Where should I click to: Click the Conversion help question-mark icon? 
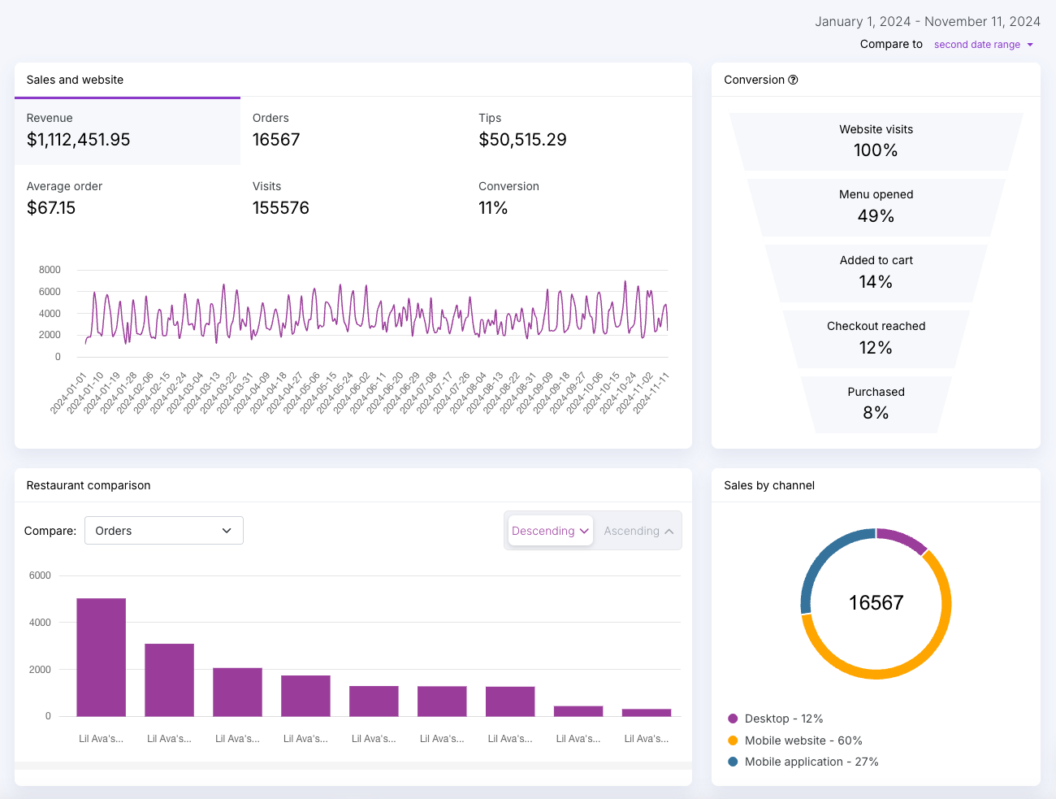tap(794, 80)
